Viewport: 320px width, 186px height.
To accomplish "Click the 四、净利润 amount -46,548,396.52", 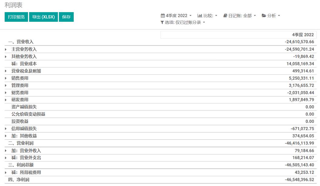I will point(299,180).
